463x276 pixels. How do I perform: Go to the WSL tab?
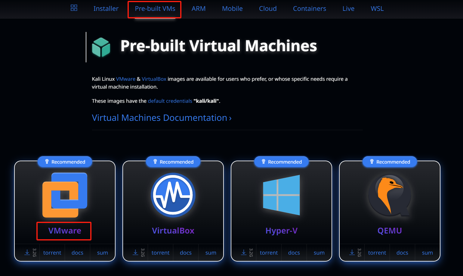click(x=377, y=9)
